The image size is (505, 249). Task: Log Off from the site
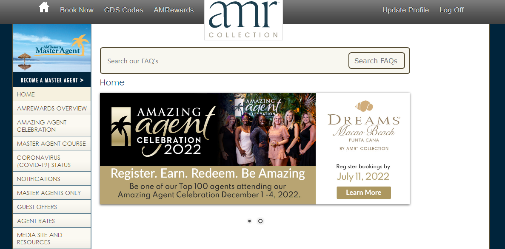coord(451,10)
